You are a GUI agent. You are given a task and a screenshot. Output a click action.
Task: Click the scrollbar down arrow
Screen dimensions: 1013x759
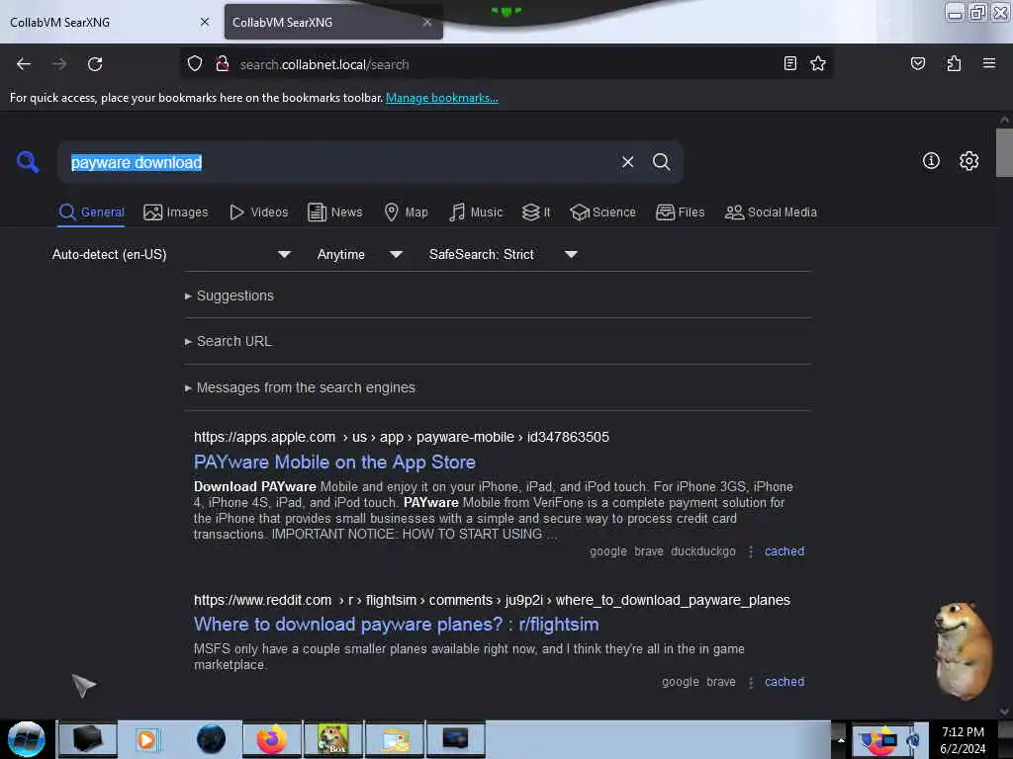(1004, 712)
